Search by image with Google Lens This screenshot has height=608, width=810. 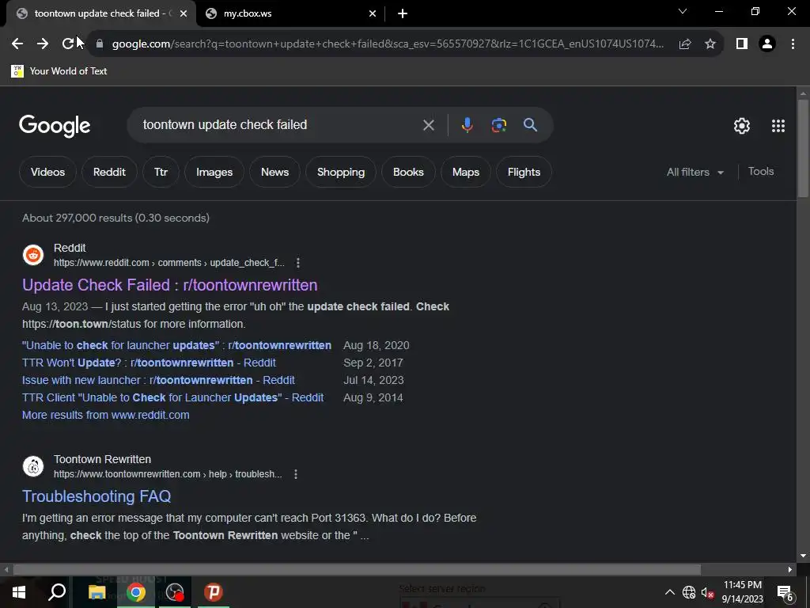[x=498, y=125]
